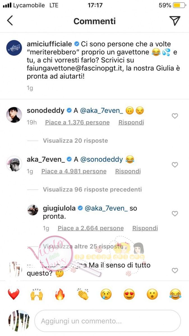Open amiciufficiale profile picture
The height and width of the screenshot is (336, 189).
coord(14,48)
